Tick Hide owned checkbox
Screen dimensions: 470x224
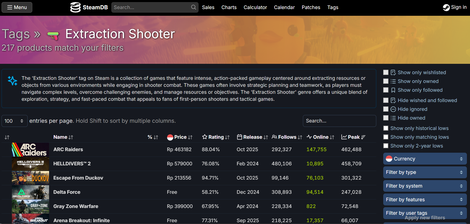point(386,118)
